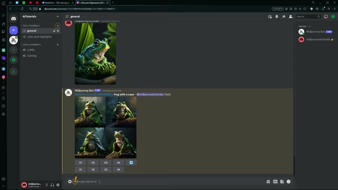Click the gift Nitro icon
338x190 pixels.
pyautogui.click(x=268, y=182)
